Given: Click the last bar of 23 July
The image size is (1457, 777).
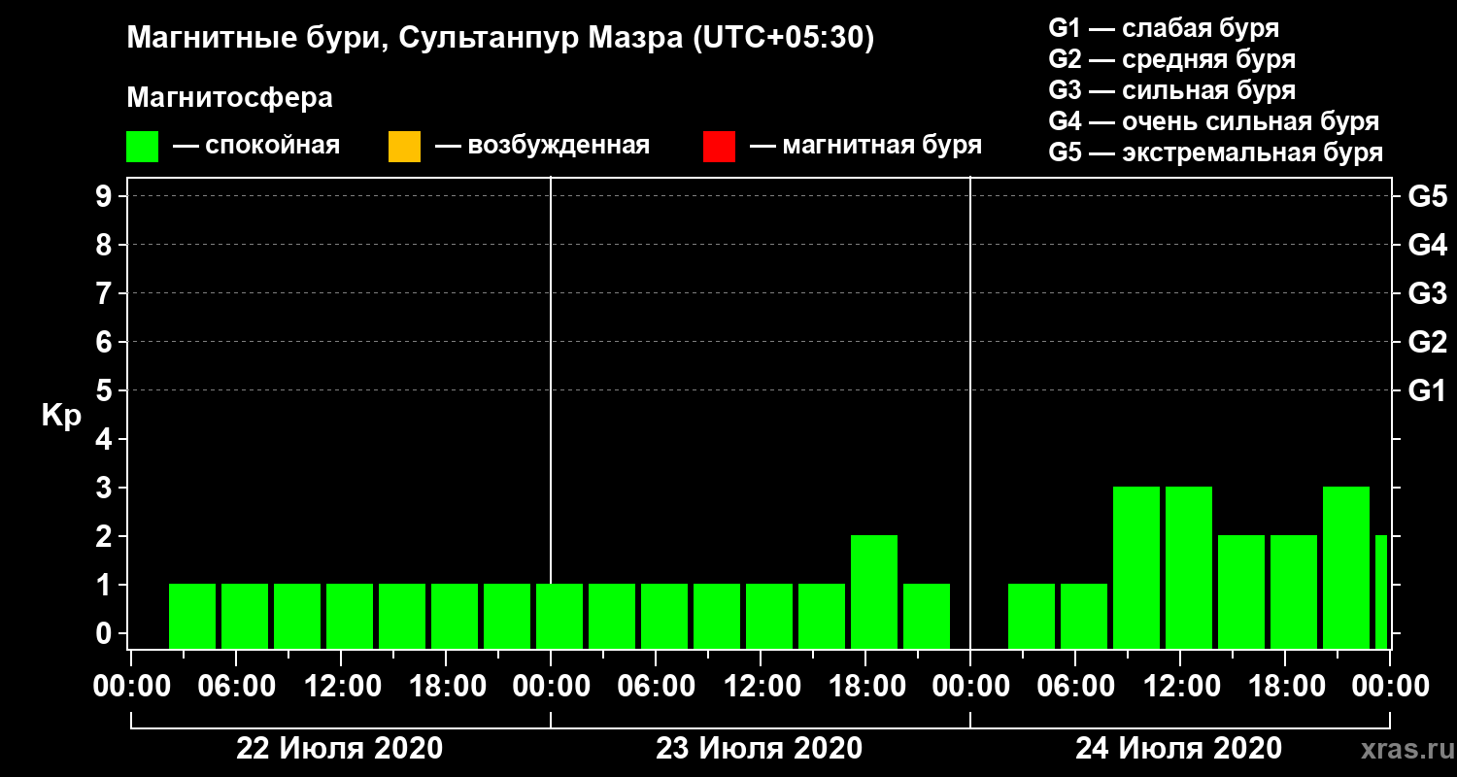Looking at the screenshot, I should (927, 616).
